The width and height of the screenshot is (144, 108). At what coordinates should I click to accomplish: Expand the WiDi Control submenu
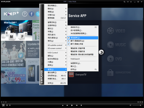pyautogui.click(x=55, y=52)
